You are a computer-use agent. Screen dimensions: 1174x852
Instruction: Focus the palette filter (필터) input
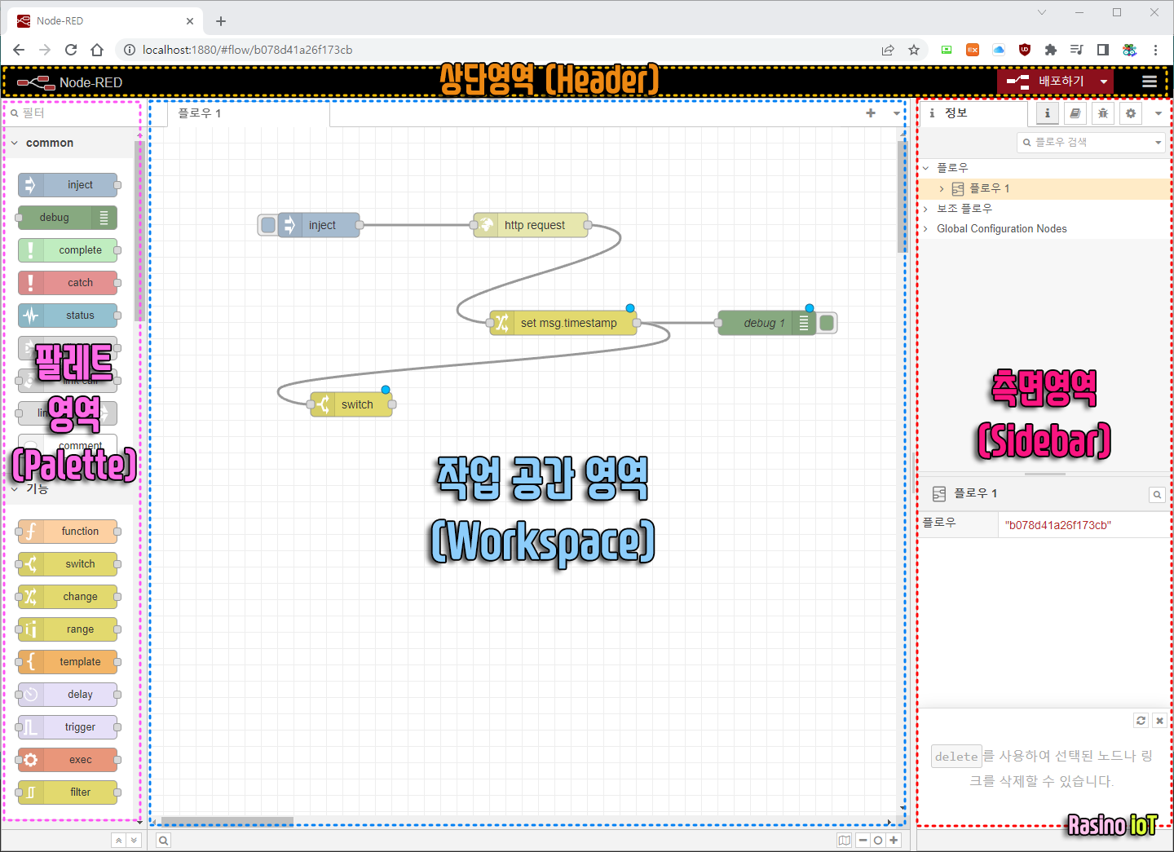click(x=73, y=113)
